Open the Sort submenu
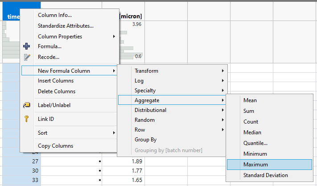Screen dimensions: 317x186 (69, 133)
